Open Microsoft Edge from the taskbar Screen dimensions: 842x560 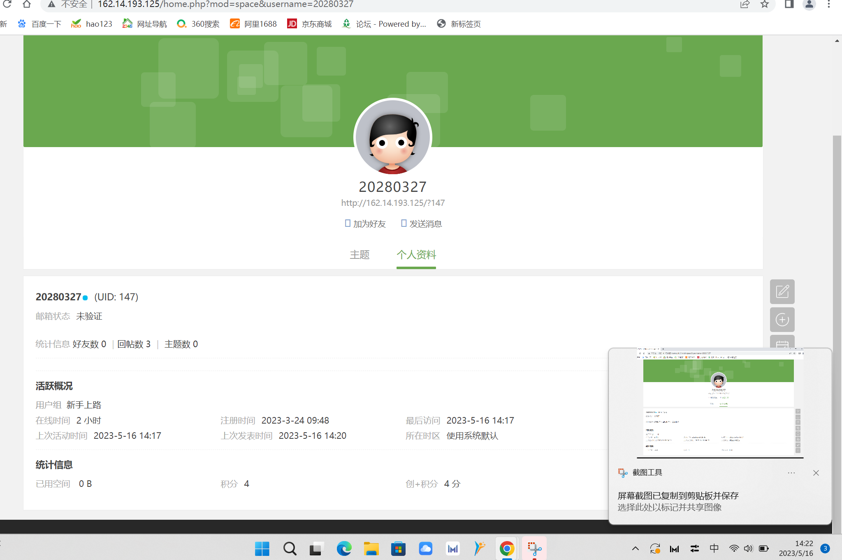click(344, 548)
